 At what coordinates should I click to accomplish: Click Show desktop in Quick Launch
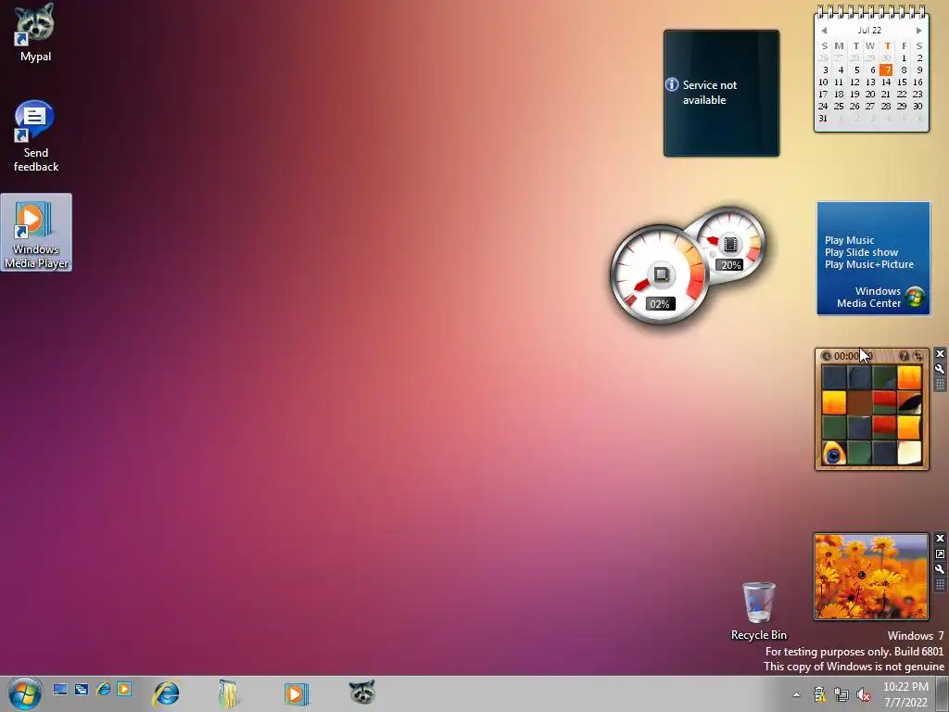(60, 690)
